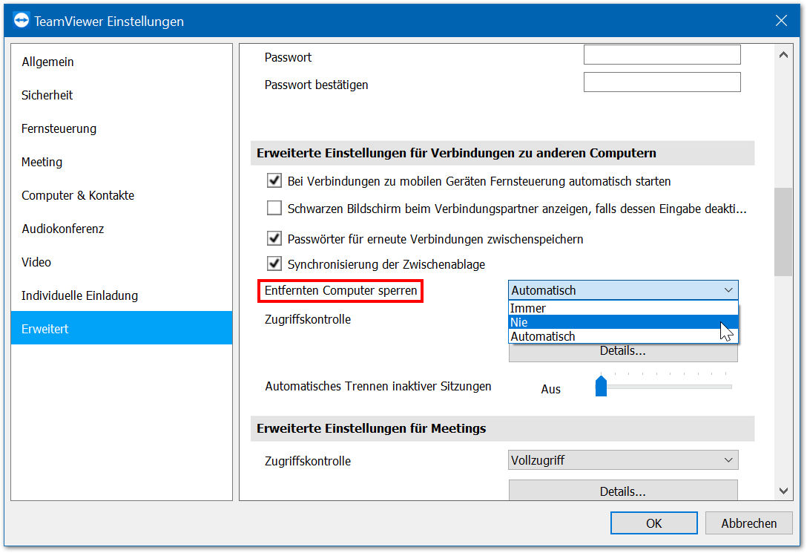Go to Computer & Kontakte settings
The image size is (807, 553).
[x=78, y=196]
